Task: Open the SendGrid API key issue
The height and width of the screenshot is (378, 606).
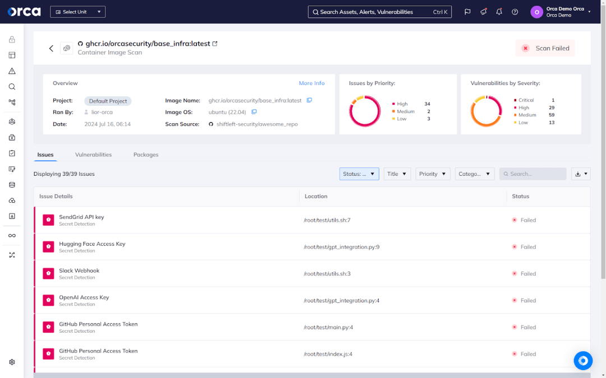Action: [312, 220]
